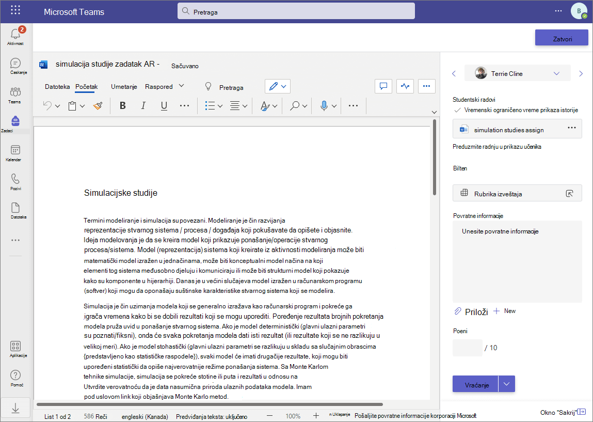Screen dimensions: 593x422
Task: Toggle underline formatting
Action: click(x=164, y=105)
